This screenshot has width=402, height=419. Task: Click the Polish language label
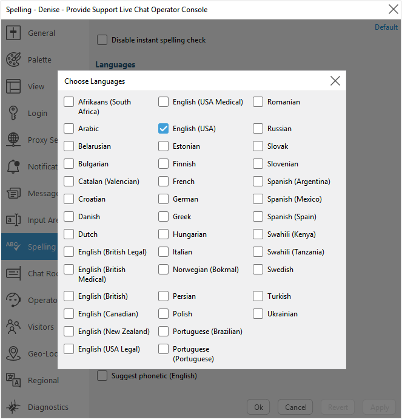(183, 314)
